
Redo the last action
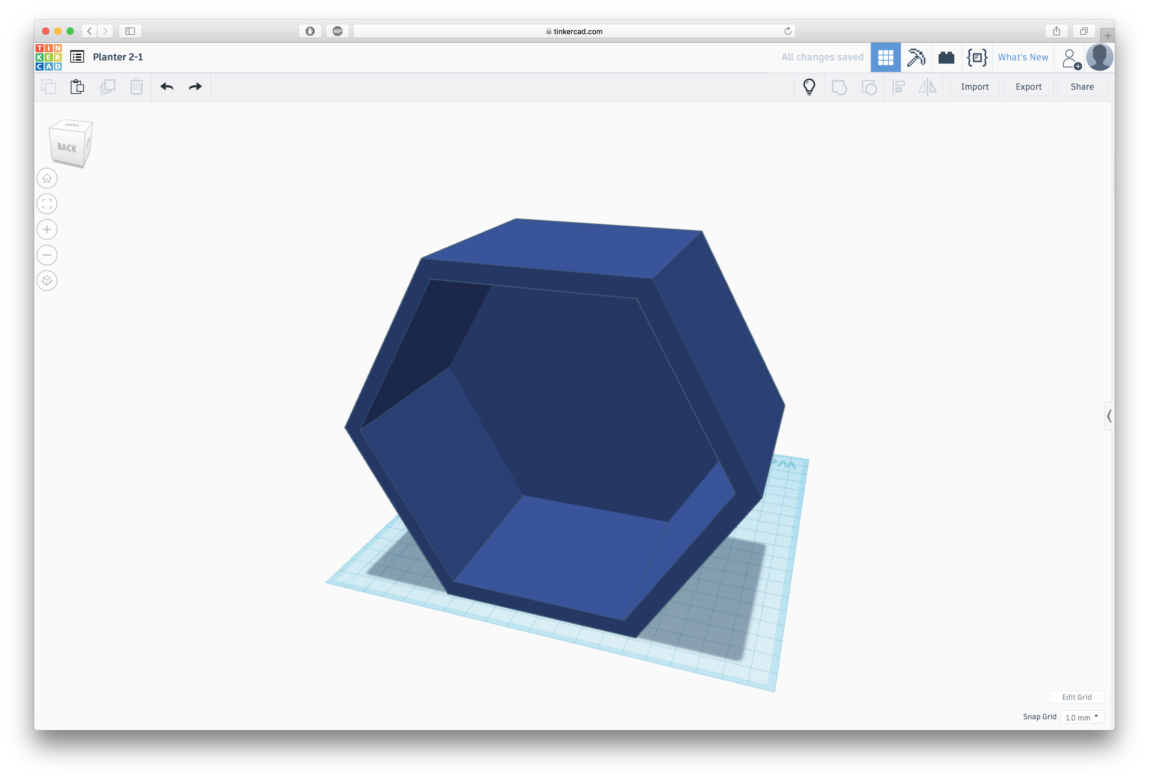click(x=195, y=87)
